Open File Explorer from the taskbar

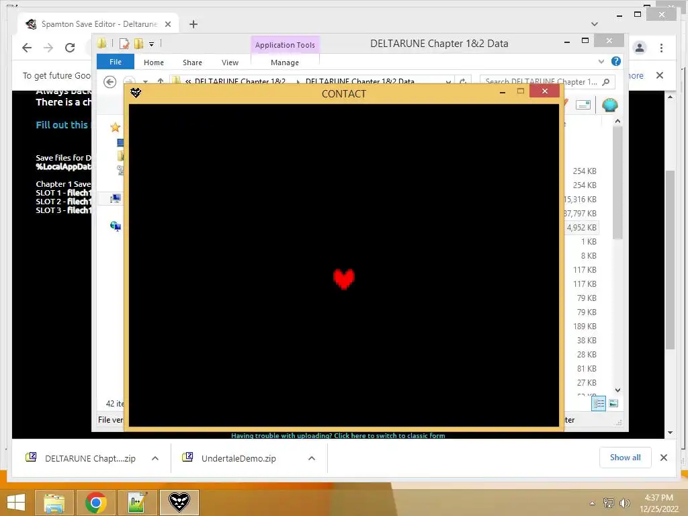[x=54, y=503]
